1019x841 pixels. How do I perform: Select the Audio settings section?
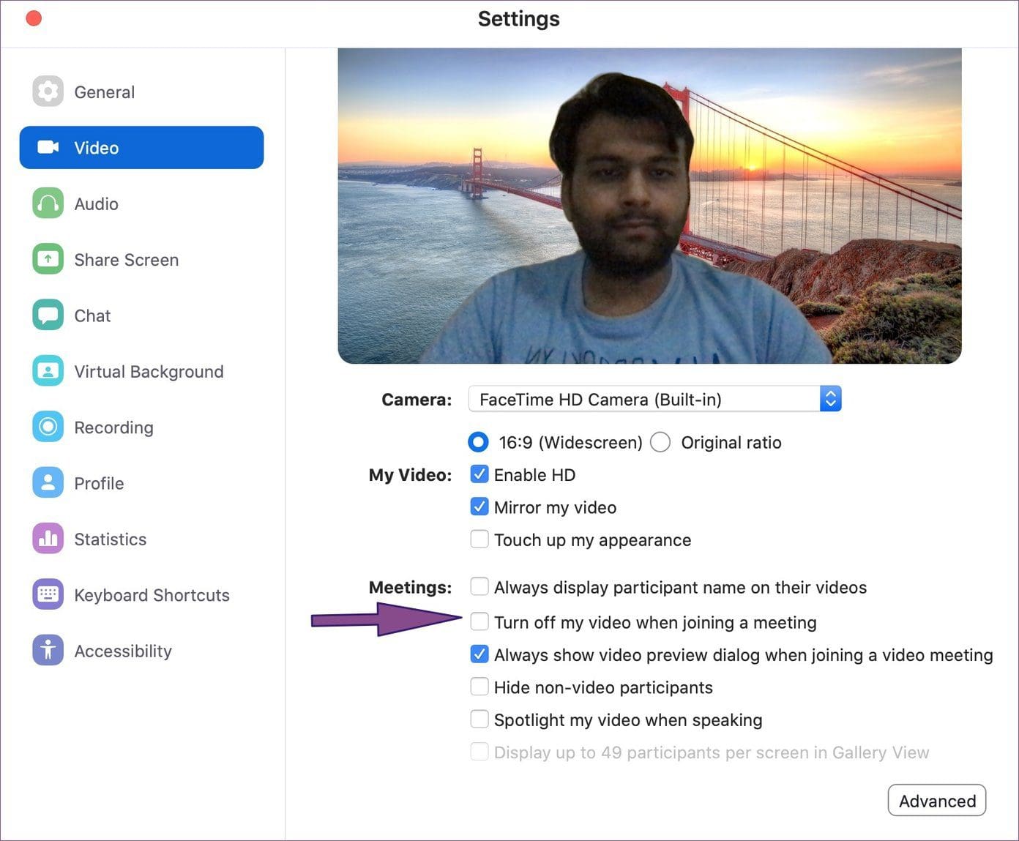point(141,203)
